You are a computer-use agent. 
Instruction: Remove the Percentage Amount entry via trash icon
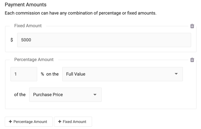192,60
